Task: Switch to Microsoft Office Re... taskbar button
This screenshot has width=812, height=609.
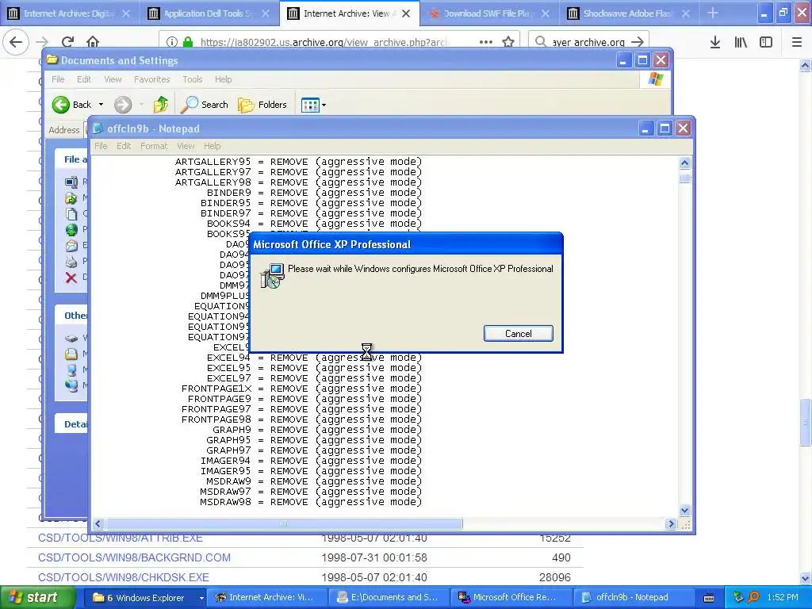Action: [511, 598]
